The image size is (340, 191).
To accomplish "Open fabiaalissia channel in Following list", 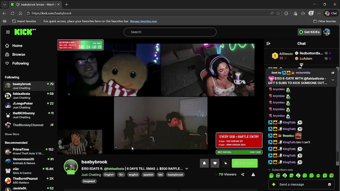I will pyautogui.click(x=29, y=96).
